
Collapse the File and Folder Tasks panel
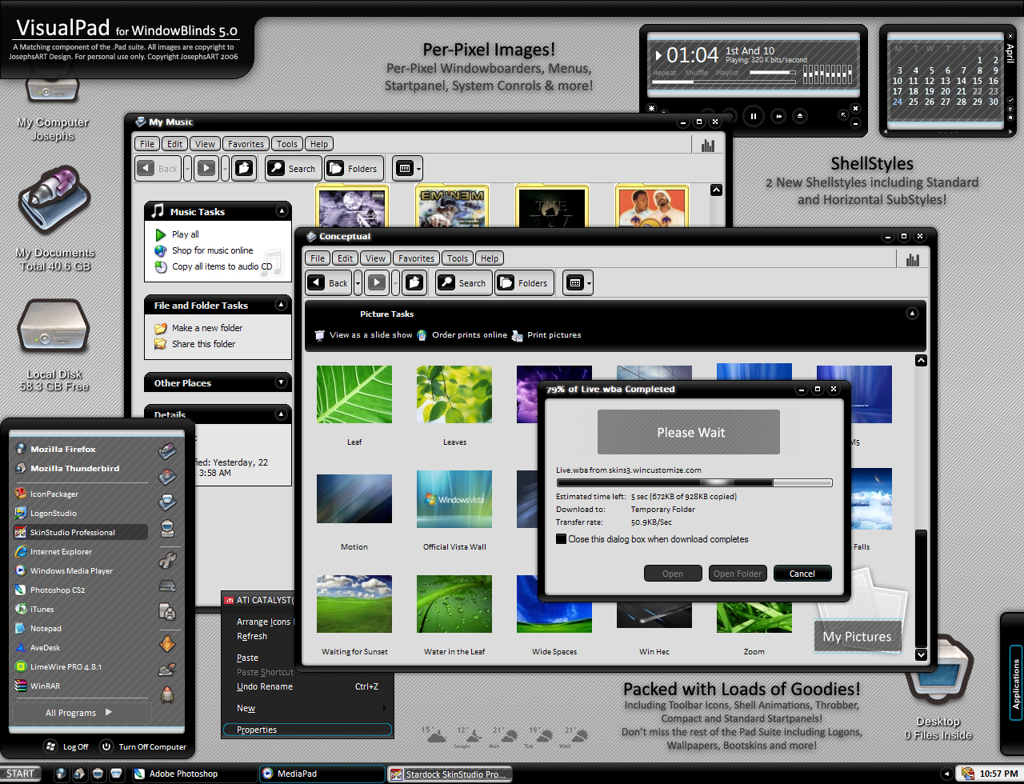click(282, 305)
